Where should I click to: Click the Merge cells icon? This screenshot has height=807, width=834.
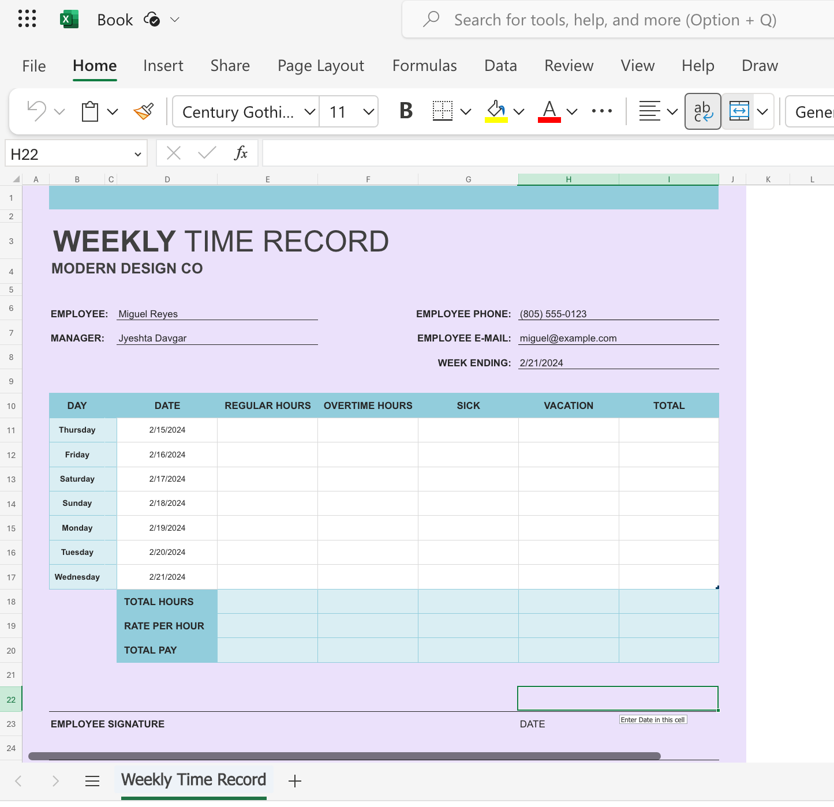click(739, 111)
